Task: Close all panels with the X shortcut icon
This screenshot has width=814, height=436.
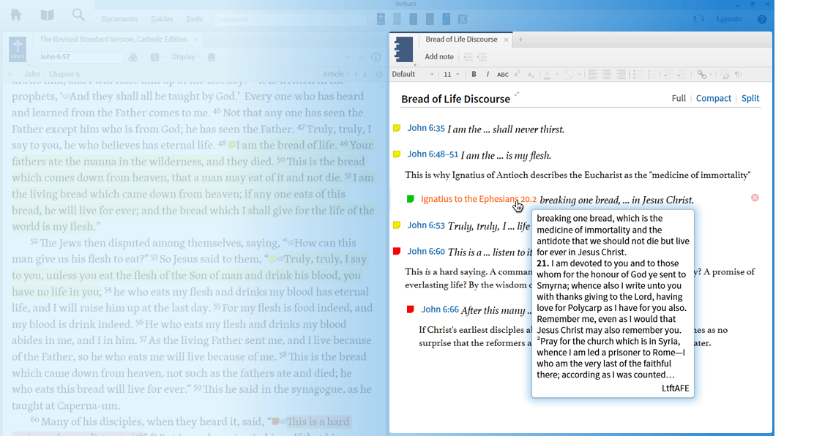Action: pos(463,19)
